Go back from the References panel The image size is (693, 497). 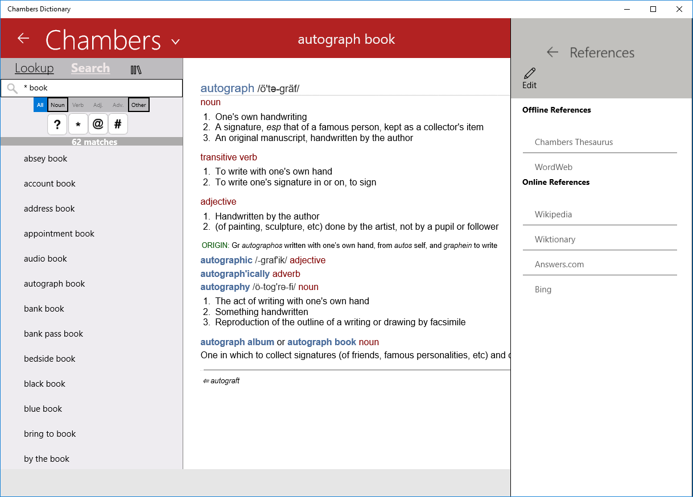(x=552, y=52)
